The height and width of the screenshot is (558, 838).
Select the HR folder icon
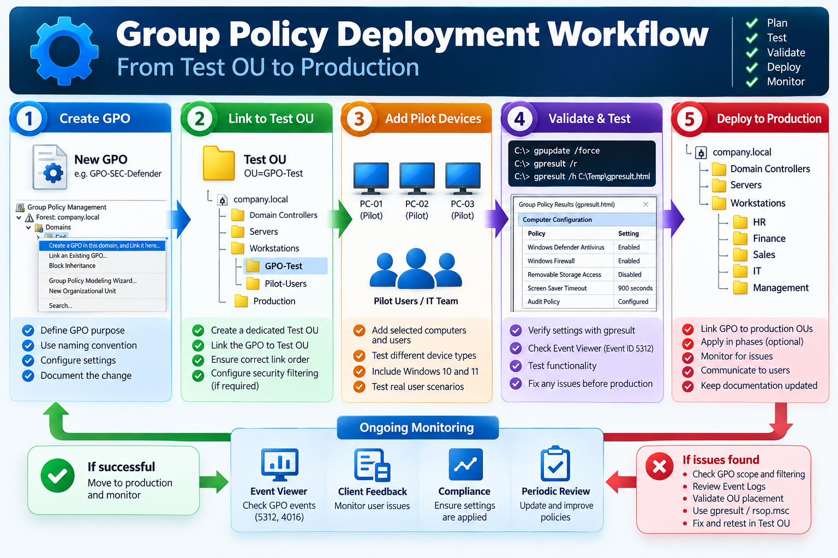coord(740,222)
